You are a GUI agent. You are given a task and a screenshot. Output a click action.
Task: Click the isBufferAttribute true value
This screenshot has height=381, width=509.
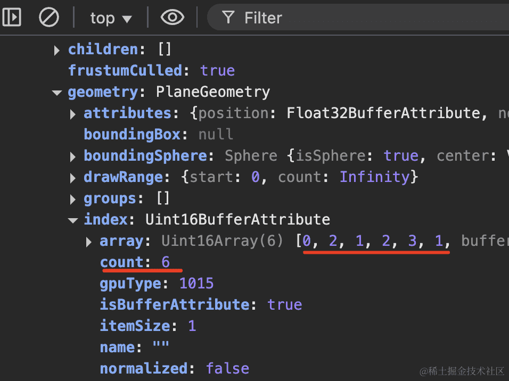[x=284, y=305]
